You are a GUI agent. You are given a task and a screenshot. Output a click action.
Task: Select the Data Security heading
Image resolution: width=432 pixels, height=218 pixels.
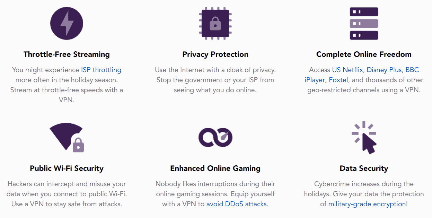tap(363, 168)
